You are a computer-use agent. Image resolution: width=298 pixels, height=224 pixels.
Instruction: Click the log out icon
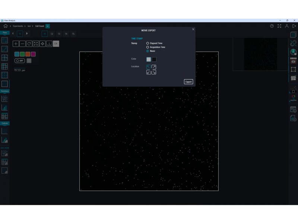point(294,26)
